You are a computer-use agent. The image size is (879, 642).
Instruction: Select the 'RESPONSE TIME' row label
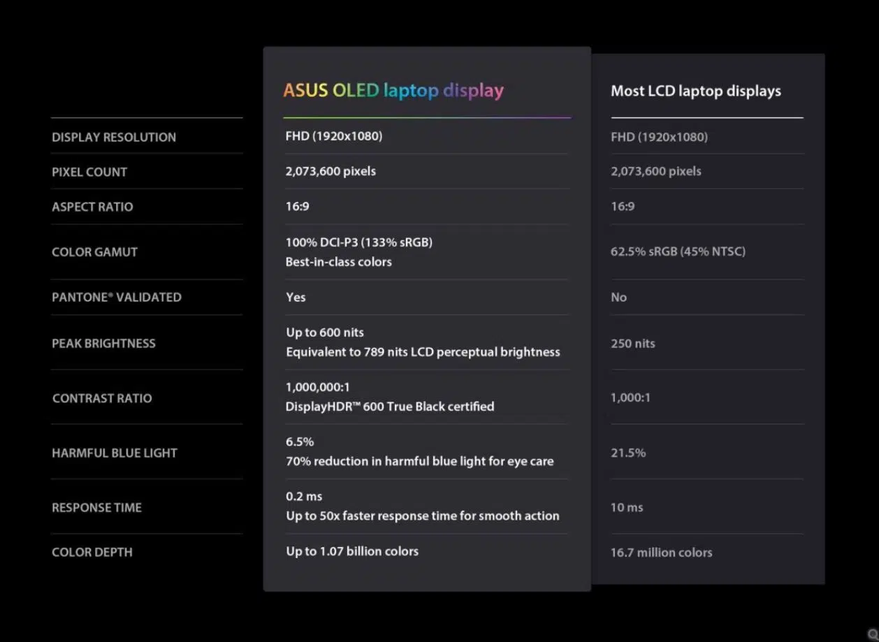tap(96, 508)
